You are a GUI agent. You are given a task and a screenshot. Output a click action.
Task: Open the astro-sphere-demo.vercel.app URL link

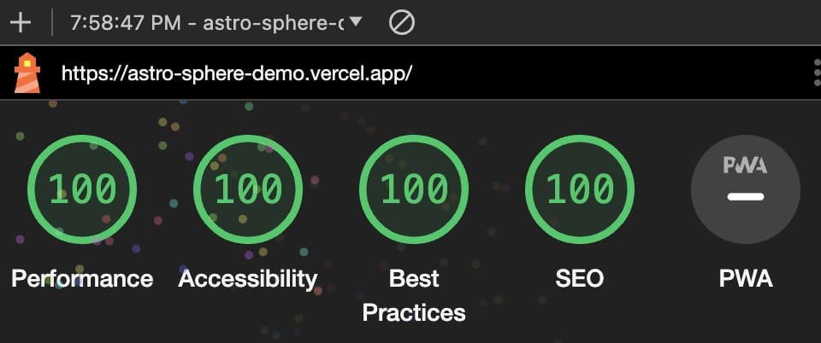[x=237, y=73]
